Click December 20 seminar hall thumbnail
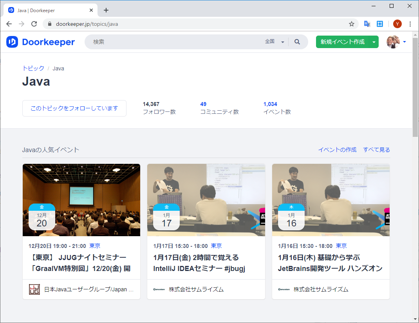This screenshot has height=323, width=419. click(81, 200)
